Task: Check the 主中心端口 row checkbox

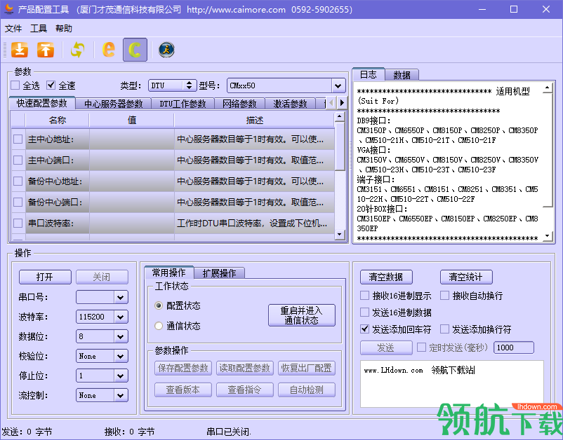Action: [x=18, y=160]
